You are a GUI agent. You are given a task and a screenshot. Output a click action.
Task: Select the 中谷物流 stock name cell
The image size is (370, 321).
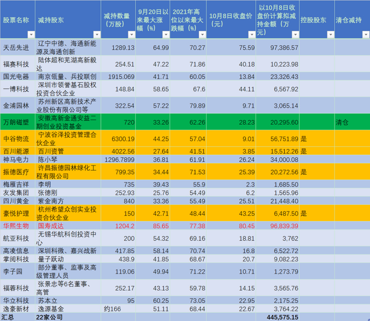click(x=17, y=139)
